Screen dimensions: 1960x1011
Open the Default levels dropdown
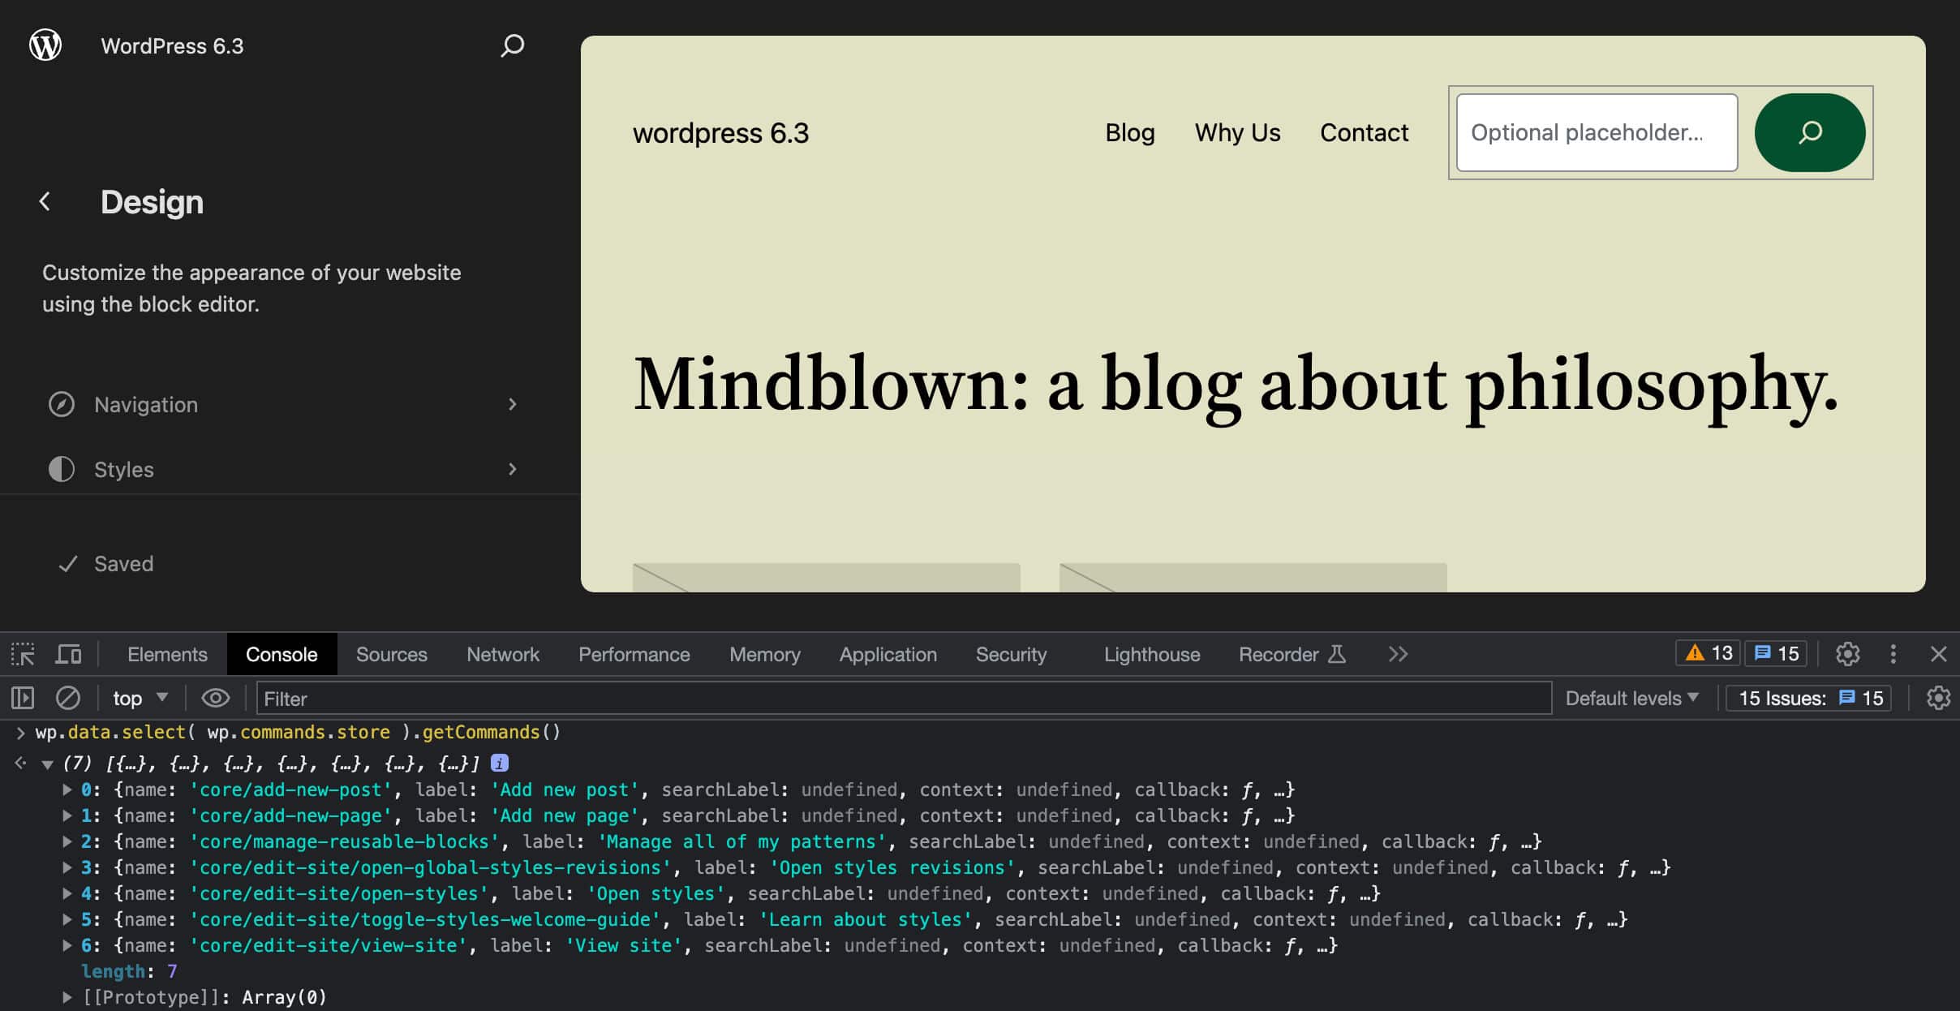tap(1631, 698)
